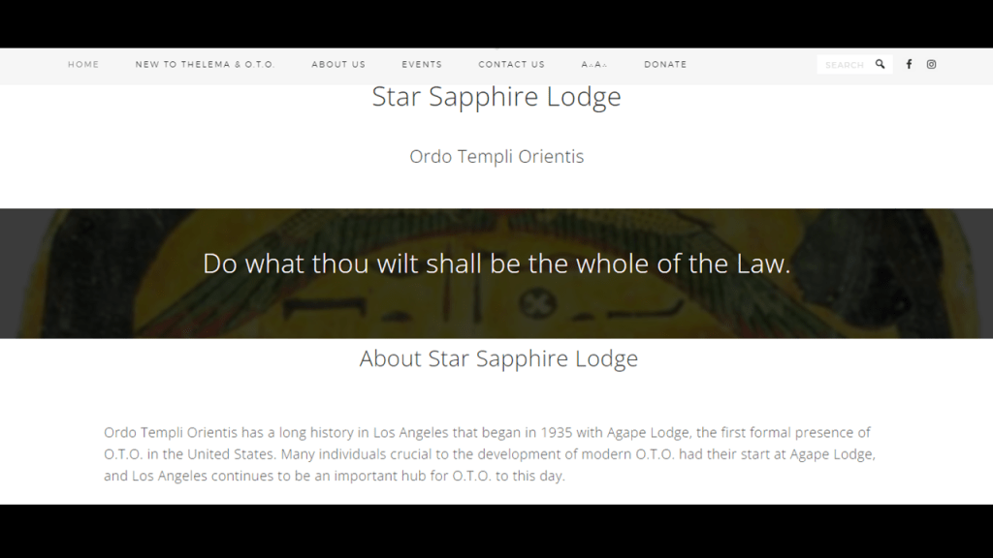Screen dimensions: 993x558
Task: Navigate to the Events page
Action: (x=422, y=65)
